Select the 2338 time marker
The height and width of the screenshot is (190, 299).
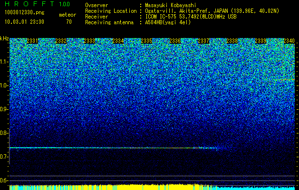click(x=232, y=41)
